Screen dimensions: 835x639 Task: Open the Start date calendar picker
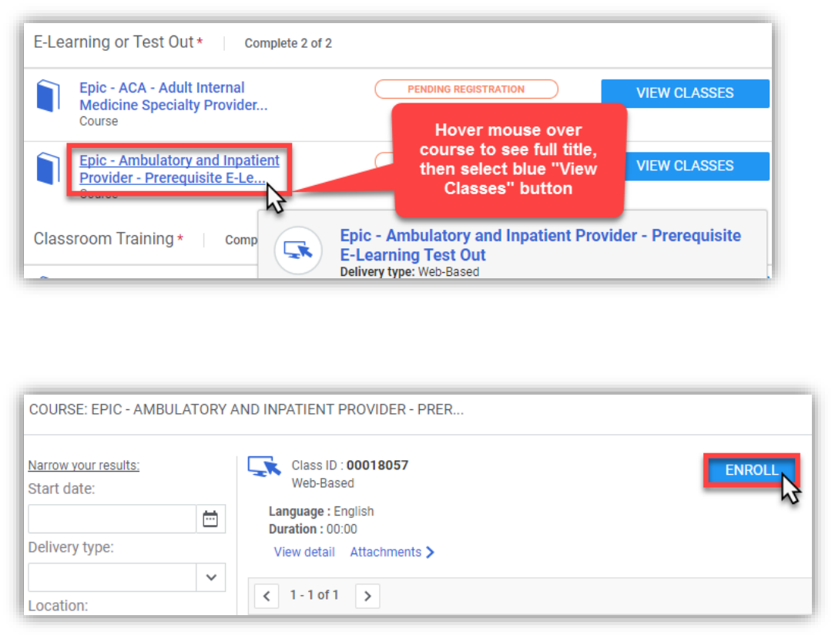tap(210, 519)
